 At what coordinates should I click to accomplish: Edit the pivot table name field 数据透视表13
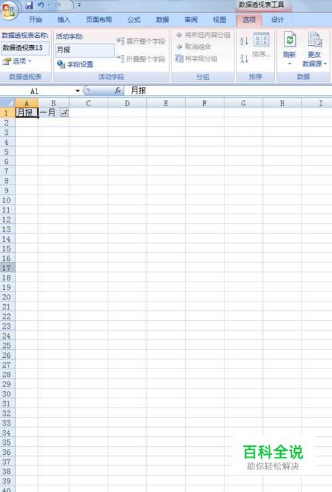(x=25, y=48)
